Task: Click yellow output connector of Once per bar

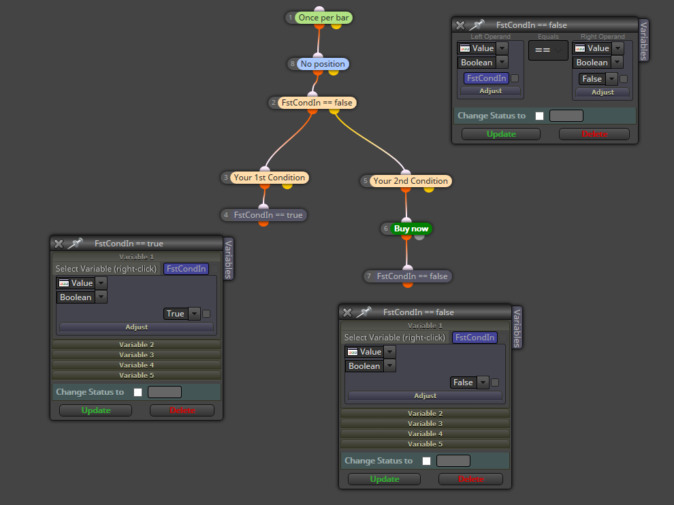Action: pyautogui.click(x=336, y=26)
